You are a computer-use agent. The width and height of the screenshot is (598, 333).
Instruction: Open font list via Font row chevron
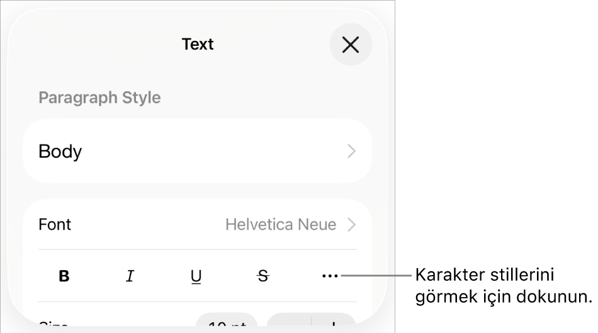pyautogui.click(x=352, y=225)
